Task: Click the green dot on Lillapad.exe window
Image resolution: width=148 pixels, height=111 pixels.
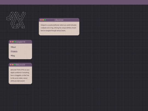Action: pos(45,20)
